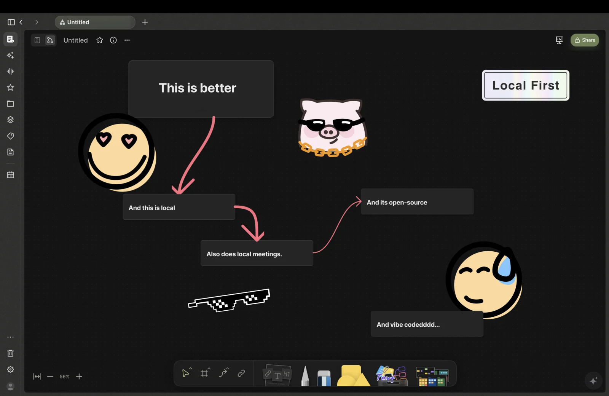Open the folder icon in sidebar
Image resolution: width=609 pixels, height=396 pixels.
[11, 104]
